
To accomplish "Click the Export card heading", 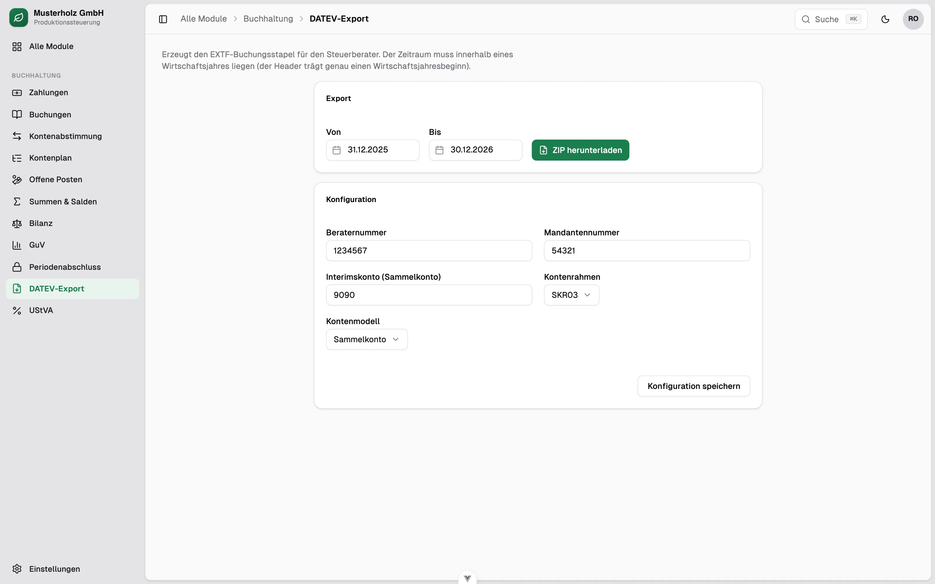I will (x=338, y=98).
